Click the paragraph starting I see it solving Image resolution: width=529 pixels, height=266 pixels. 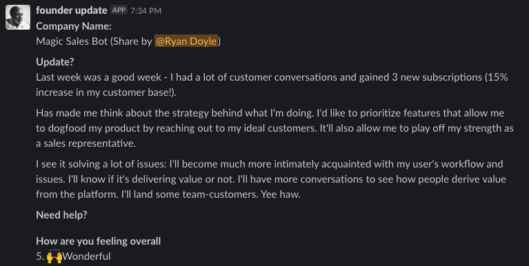coord(271,179)
